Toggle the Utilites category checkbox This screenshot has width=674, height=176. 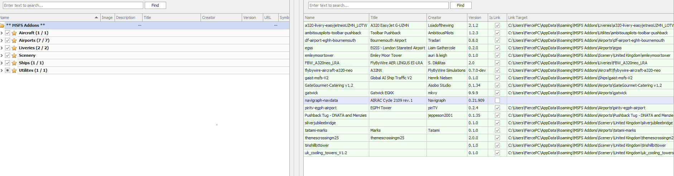8,70
